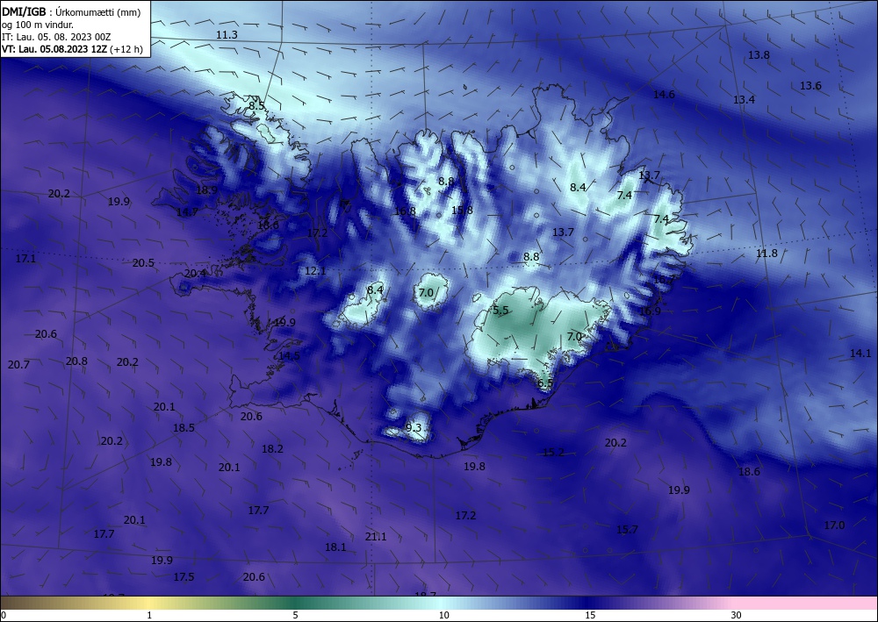
Task: Select the 14.6 value on the map
Action: click(664, 95)
